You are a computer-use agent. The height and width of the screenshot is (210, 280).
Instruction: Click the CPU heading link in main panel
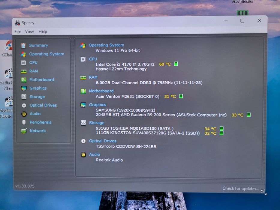point(93,59)
